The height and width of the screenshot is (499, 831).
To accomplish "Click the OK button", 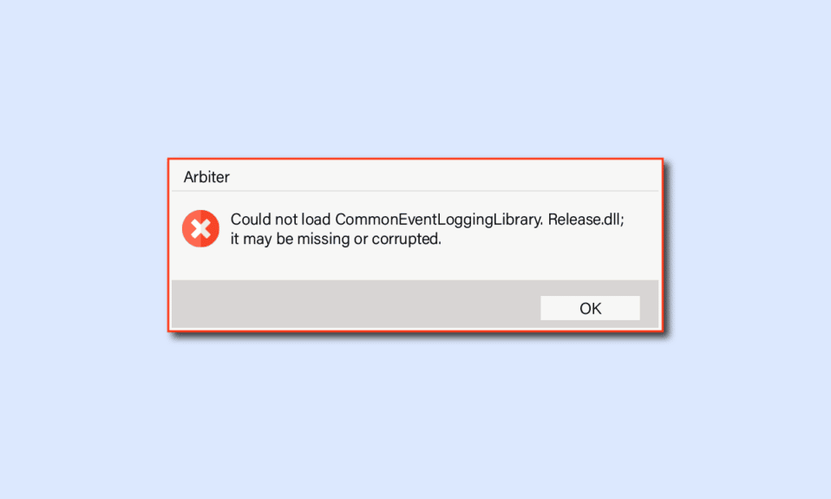I will pos(590,308).
